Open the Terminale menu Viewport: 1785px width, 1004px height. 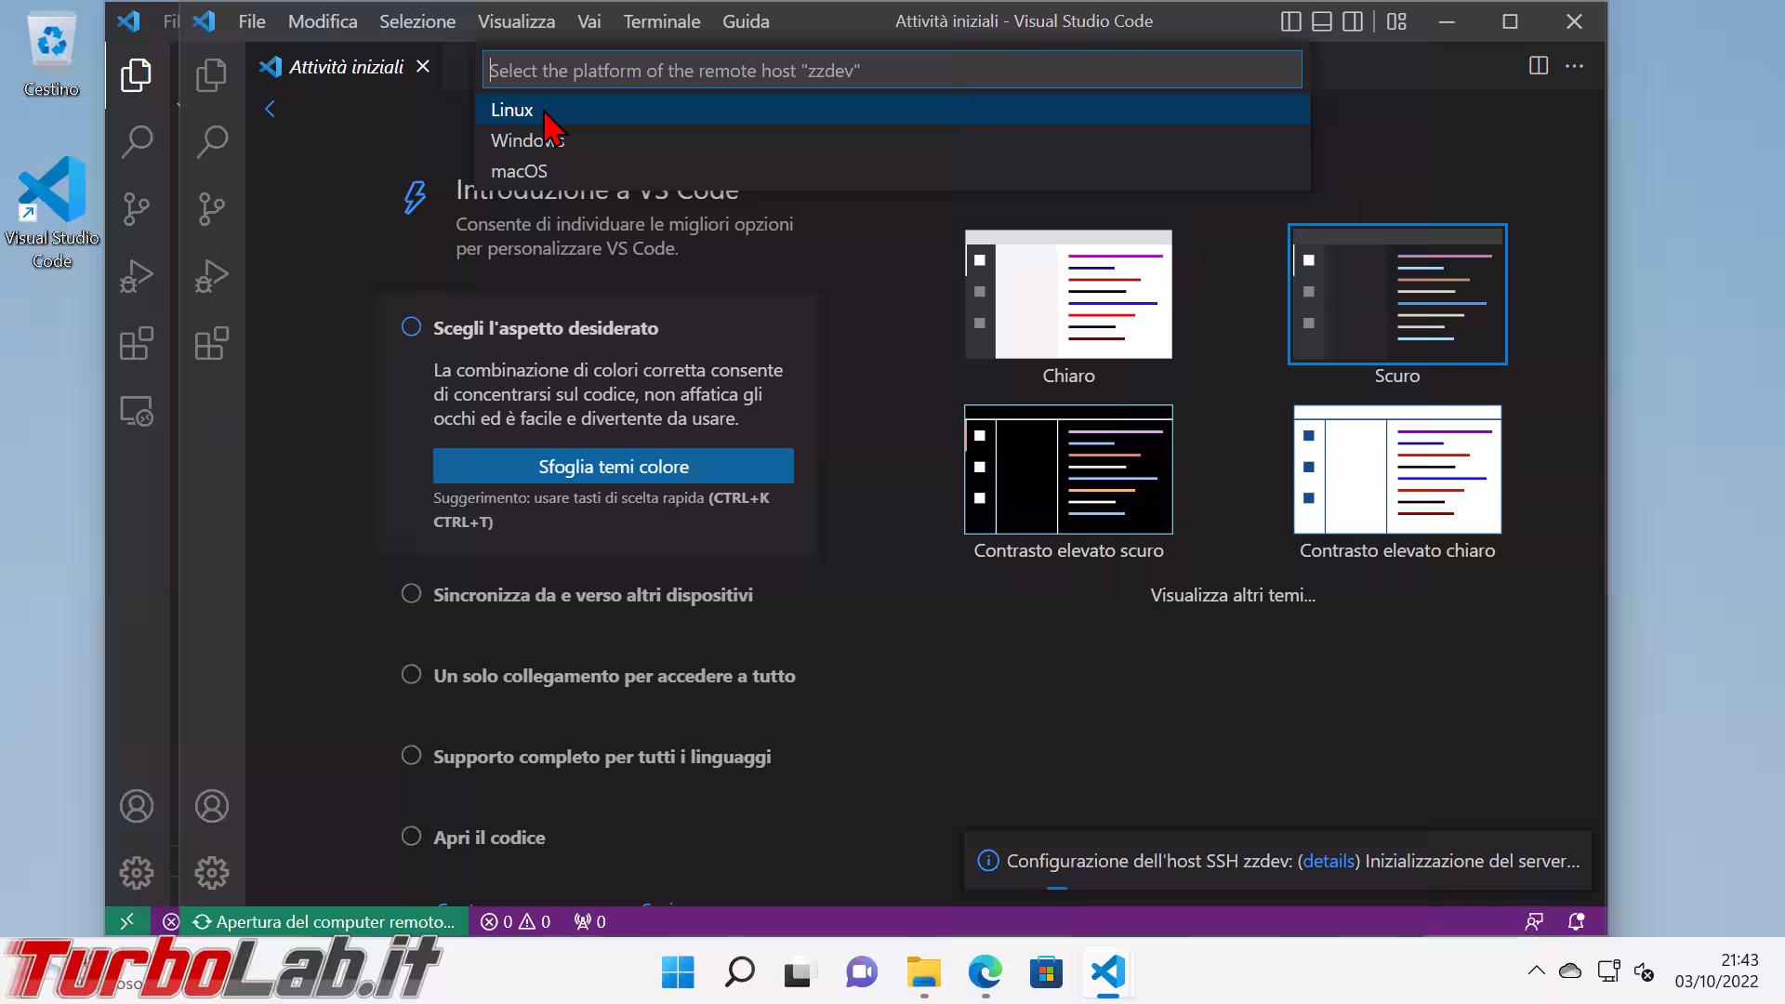pyautogui.click(x=661, y=21)
